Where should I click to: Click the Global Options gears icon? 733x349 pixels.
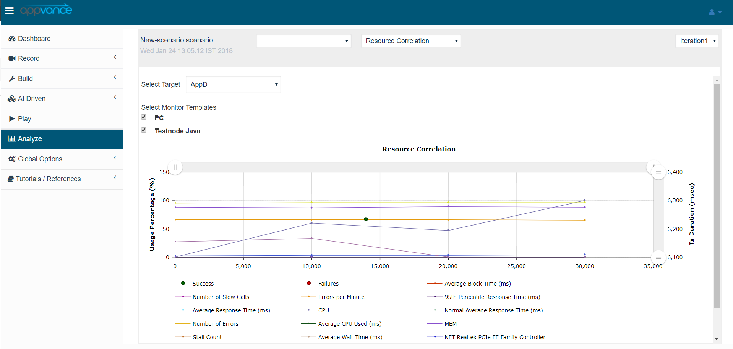(x=12, y=159)
